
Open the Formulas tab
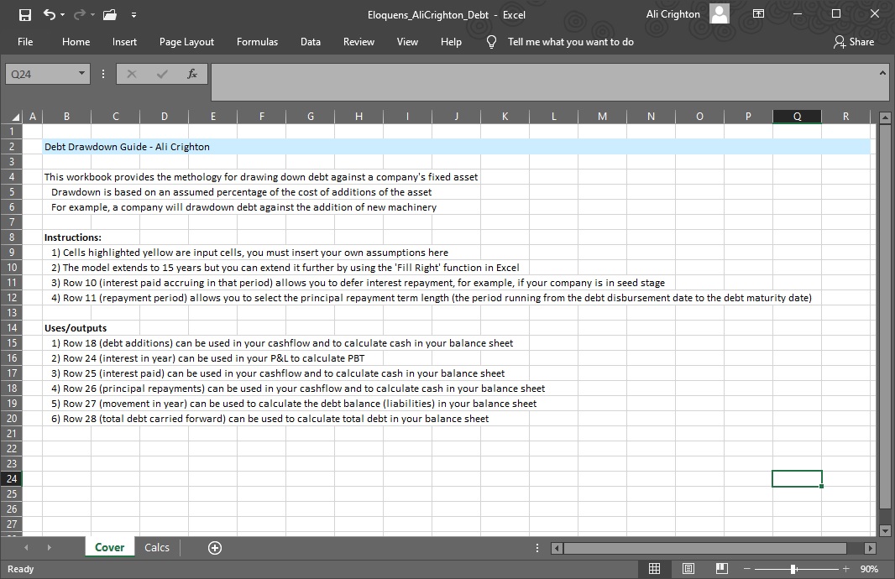pyautogui.click(x=258, y=42)
